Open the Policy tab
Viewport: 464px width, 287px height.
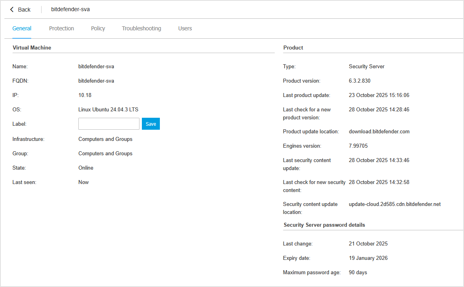(98, 28)
